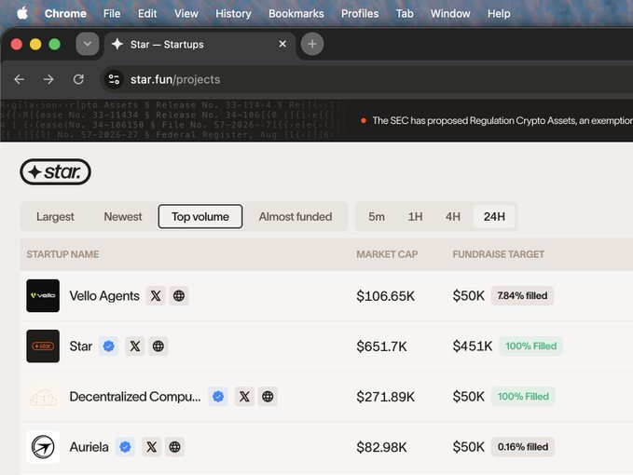The height and width of the screenshot is (475, 633).
Task: Open Vello Agents X profile
Action: [156, 295]
